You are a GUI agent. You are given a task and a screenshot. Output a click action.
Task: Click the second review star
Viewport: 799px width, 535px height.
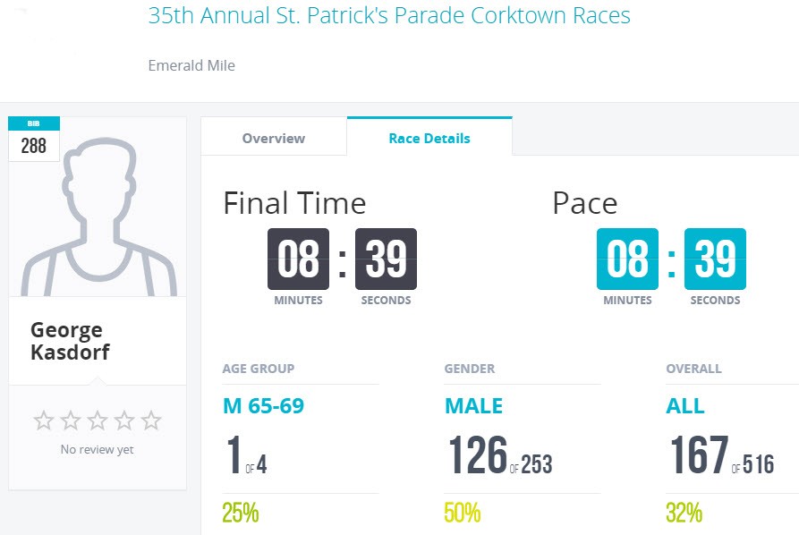(70, 420)
